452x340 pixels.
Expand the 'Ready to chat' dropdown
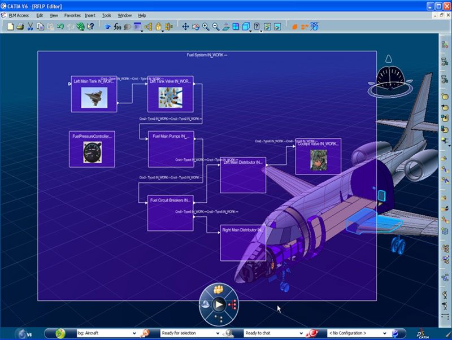click(x=301, y=333)
